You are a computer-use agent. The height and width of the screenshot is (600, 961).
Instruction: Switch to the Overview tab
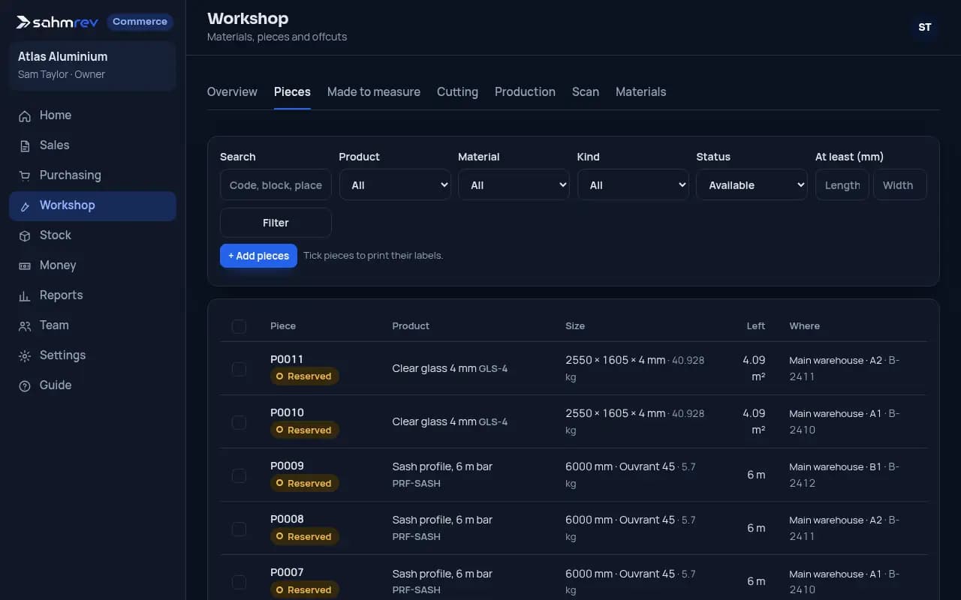[x=232, y=91]
